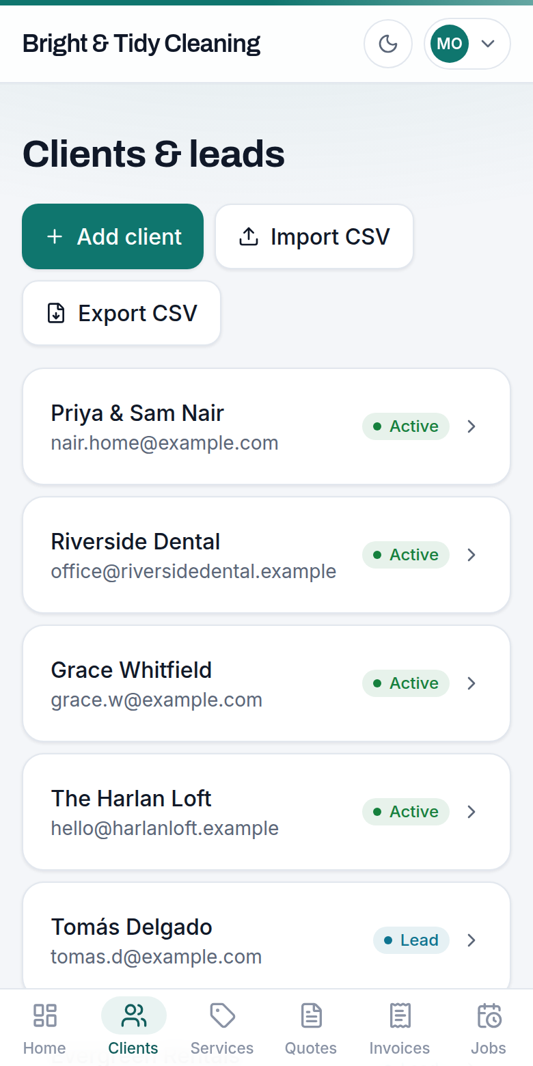Viewport: 533px width, 1066px height.
Task: Open Quotes from the document icon
Action: click(311, 1028)
